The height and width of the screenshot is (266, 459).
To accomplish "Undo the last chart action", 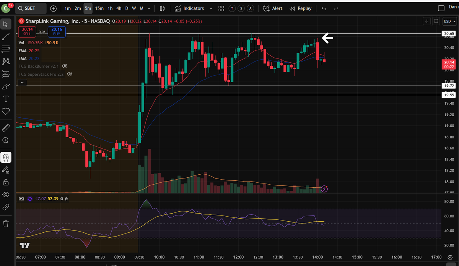I will tap(324, 8).
